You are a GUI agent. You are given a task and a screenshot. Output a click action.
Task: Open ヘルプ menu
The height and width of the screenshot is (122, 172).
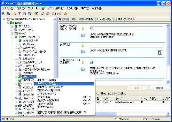(97, 8)
